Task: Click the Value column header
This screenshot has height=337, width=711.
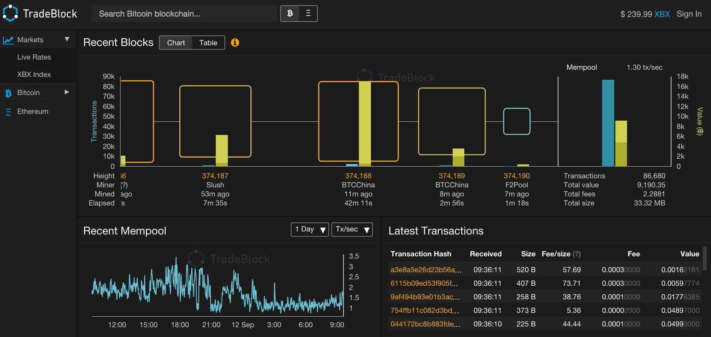Action: coord(690,254)
